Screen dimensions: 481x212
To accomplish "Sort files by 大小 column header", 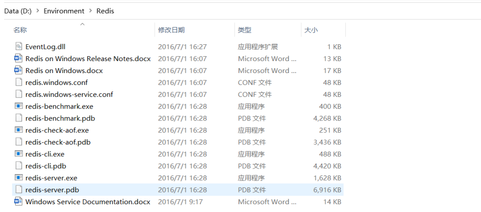I will 311,30.
